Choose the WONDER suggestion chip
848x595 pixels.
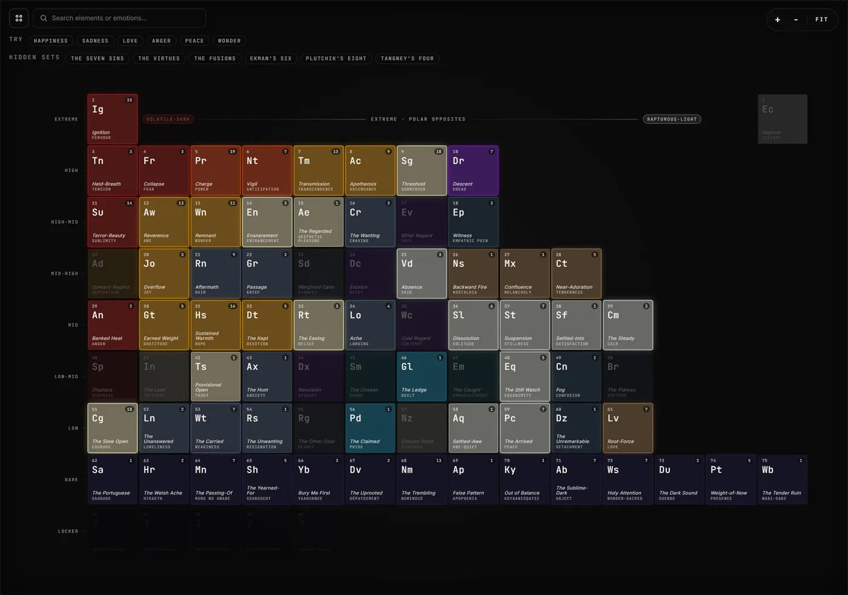coord(229,41)
